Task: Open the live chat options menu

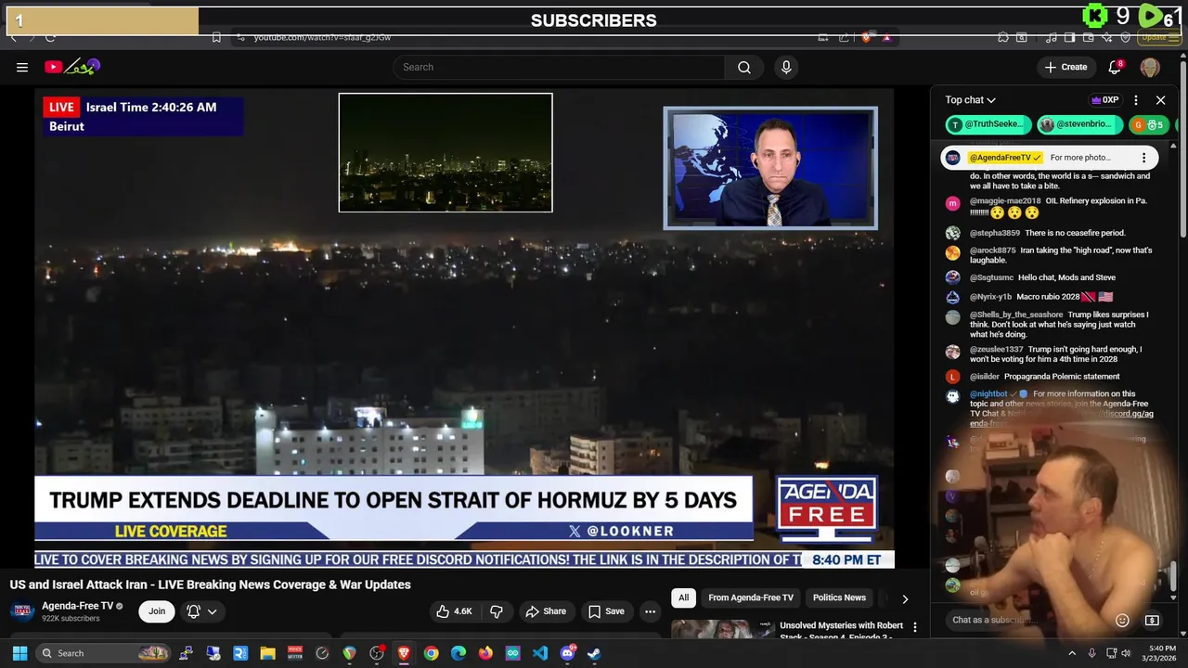Action: 1136,100
